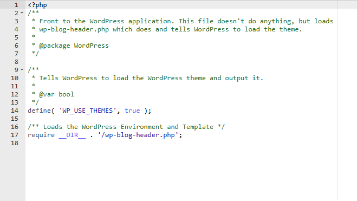Click 'theme.' at end of line 4
357x201 pixels.
(x=290, y=29)
